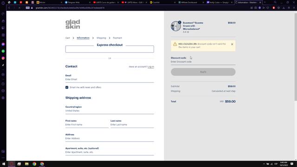Open the notification center in system tray
The image size is (297, 167).
point(292,164)
